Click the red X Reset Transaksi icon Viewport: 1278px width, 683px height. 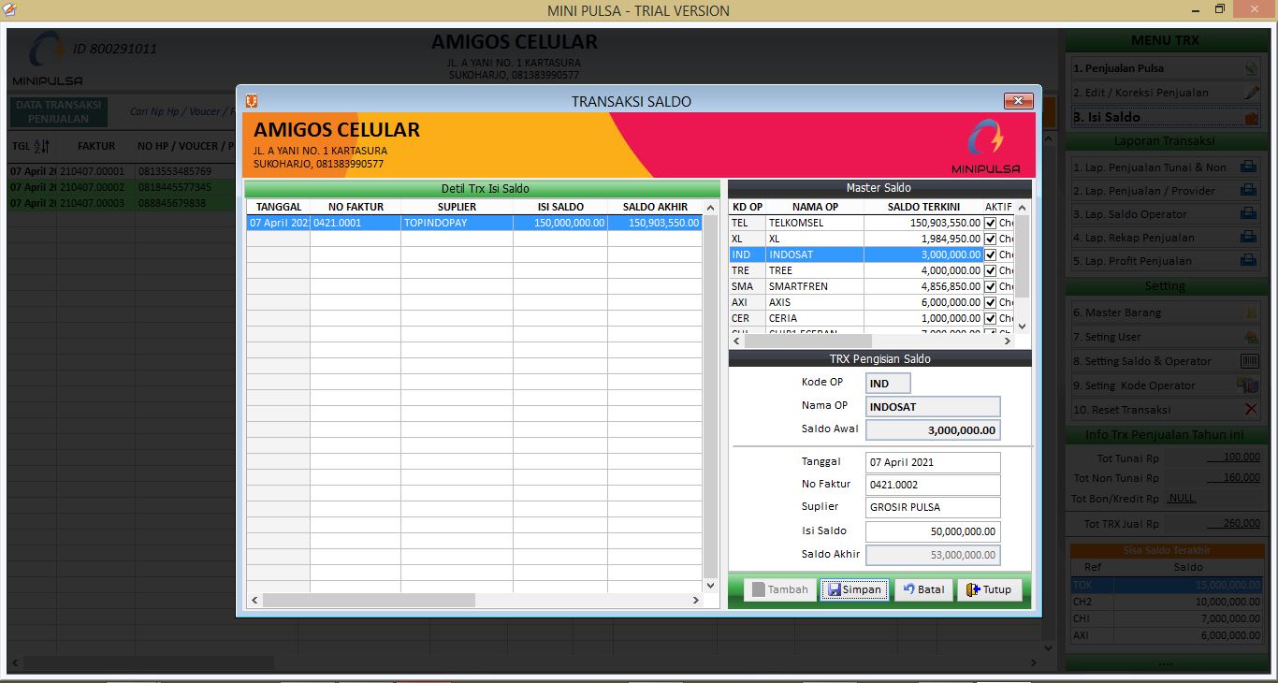[x=1251, y=409]
